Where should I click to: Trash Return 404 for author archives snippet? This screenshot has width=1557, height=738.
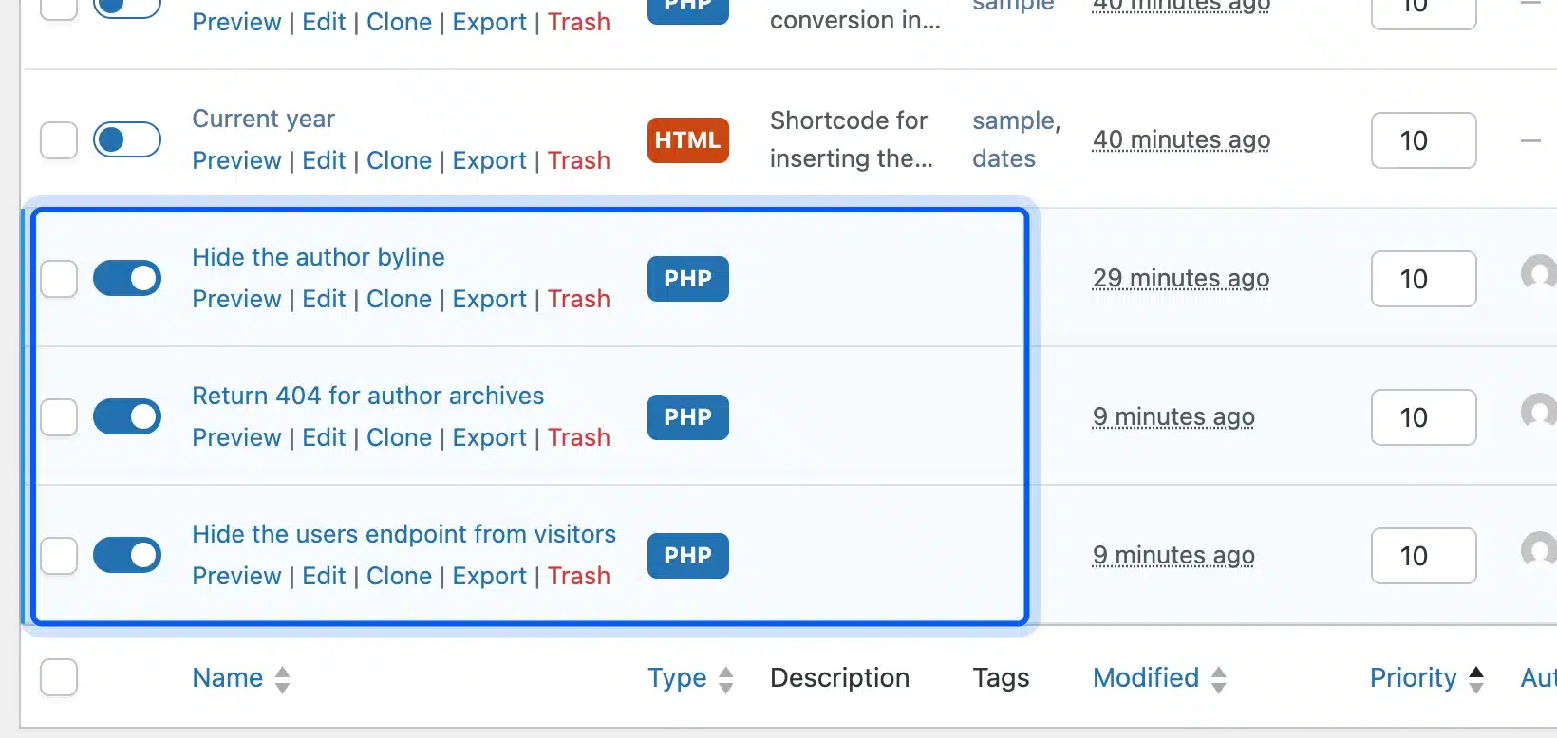(579, 437)
